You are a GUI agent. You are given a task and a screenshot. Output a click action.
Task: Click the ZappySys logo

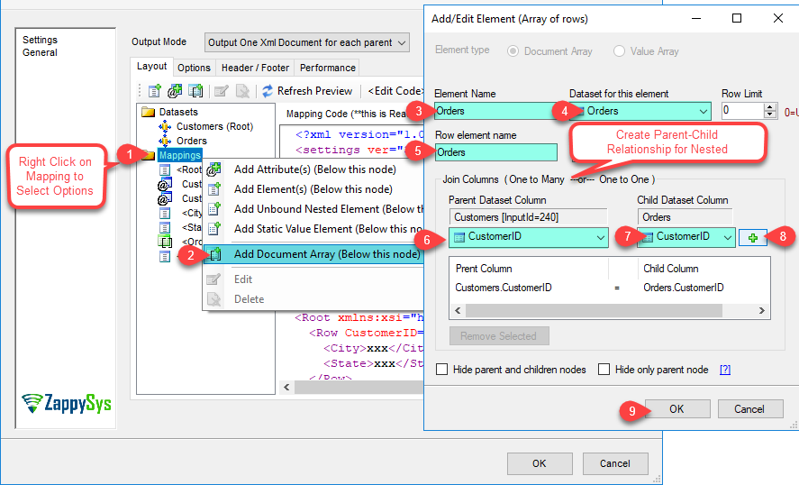[67, 403]
